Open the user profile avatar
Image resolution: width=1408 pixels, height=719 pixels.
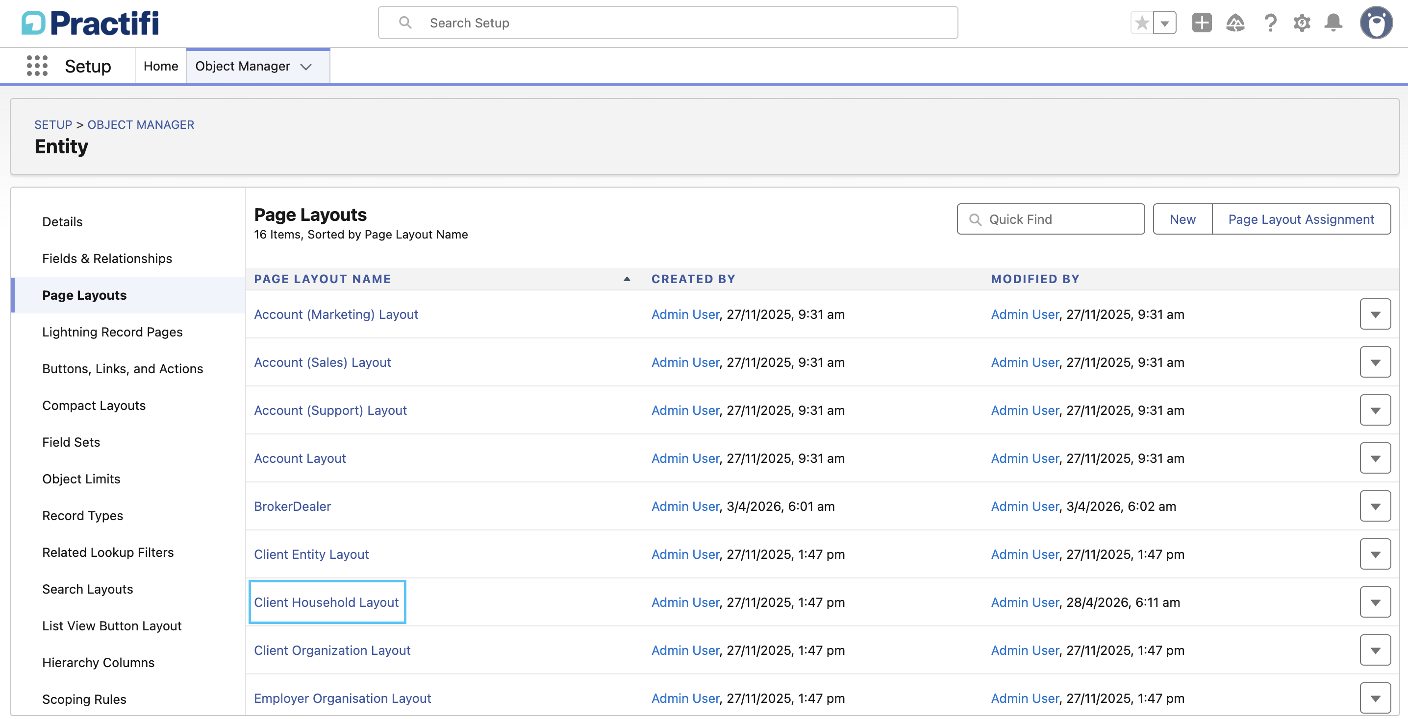1376,23
